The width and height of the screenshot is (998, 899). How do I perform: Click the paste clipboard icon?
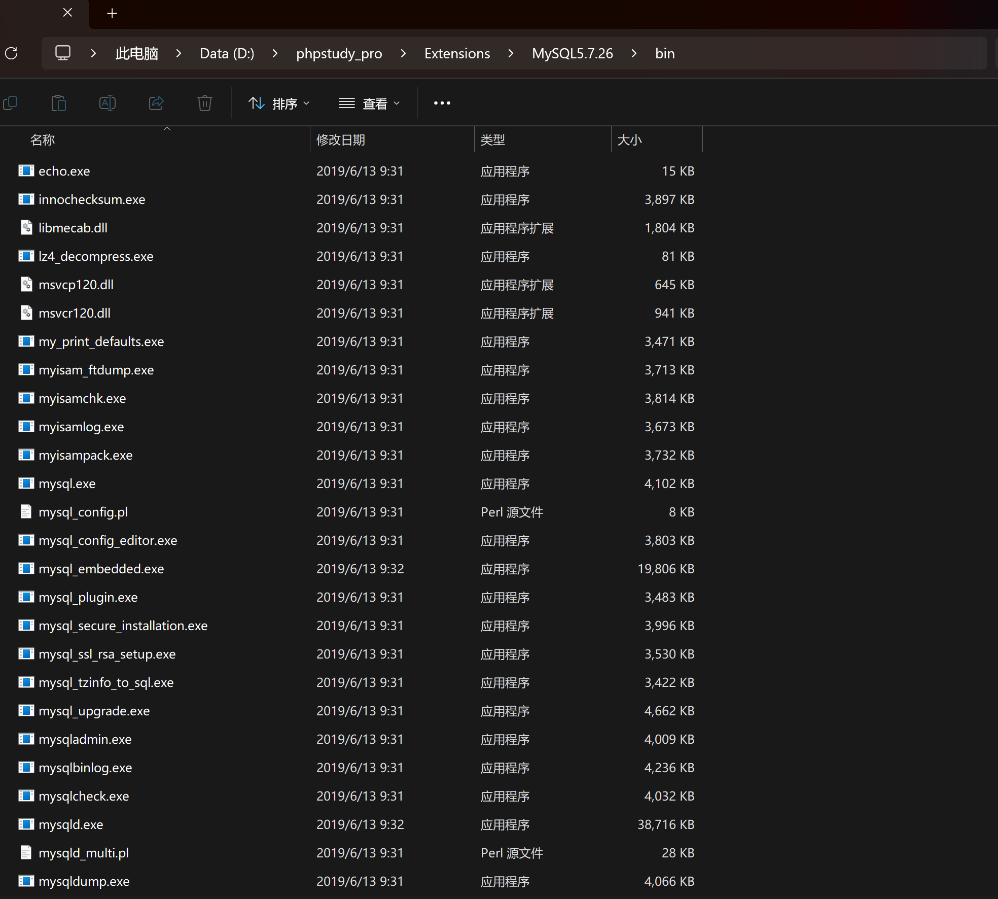pyautogui.click(x=59, y=103)
